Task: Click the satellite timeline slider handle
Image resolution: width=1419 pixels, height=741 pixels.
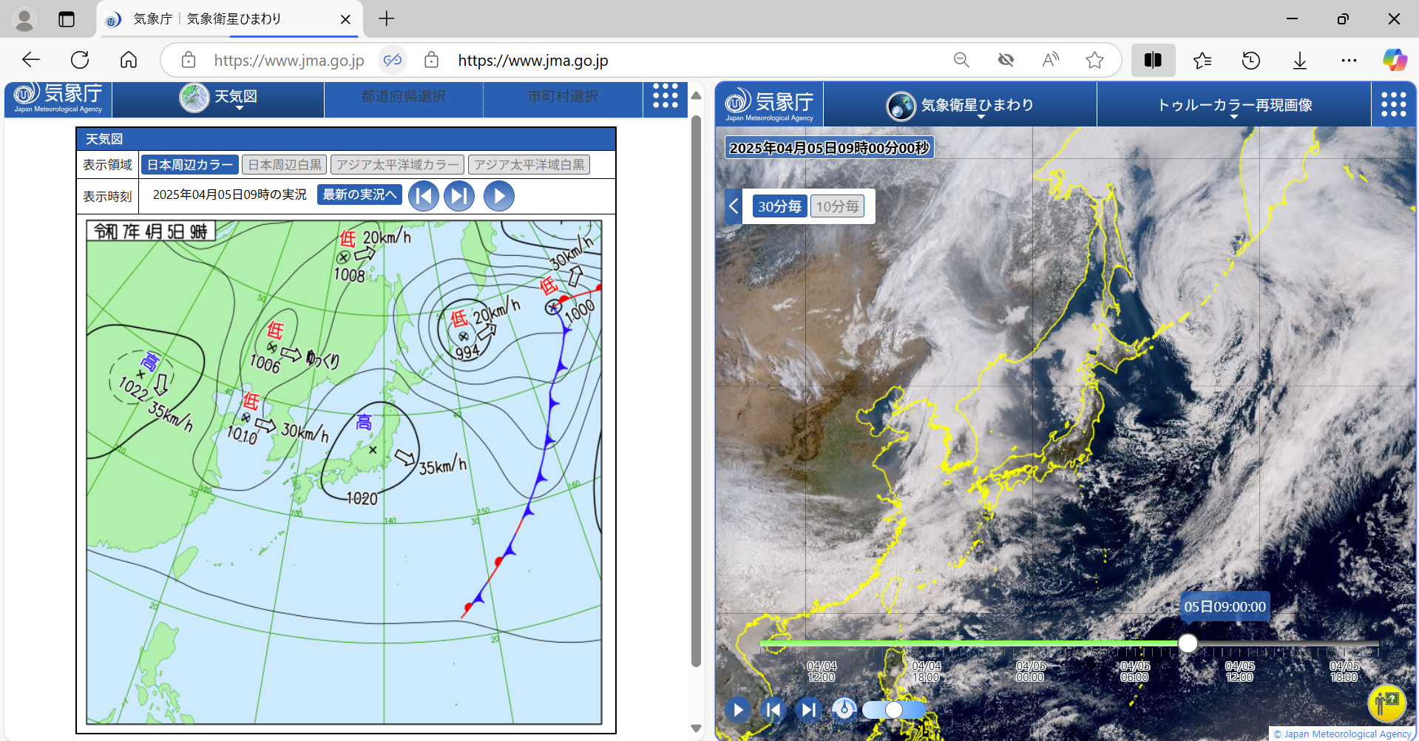Action: [x=1188, y=643]
